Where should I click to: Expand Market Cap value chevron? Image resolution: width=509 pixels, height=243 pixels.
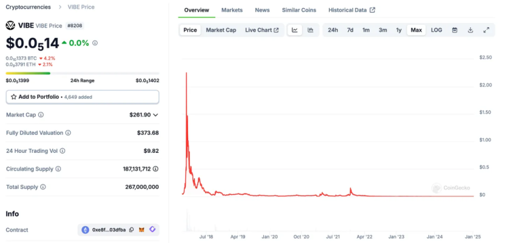pos(155,115)
